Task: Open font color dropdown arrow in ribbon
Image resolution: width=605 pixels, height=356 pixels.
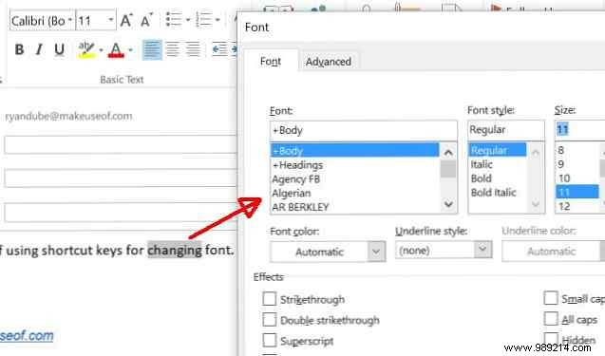Action: tap(130, 50)
